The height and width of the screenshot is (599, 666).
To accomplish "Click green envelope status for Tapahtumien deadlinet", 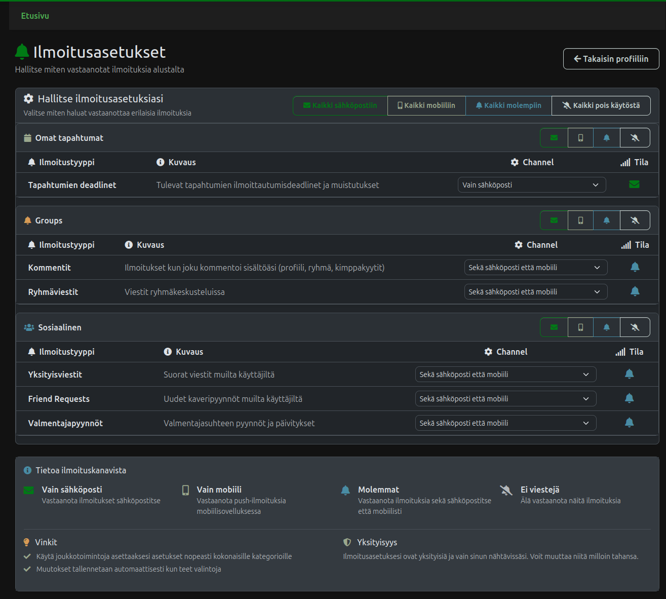I will point(634,184).
